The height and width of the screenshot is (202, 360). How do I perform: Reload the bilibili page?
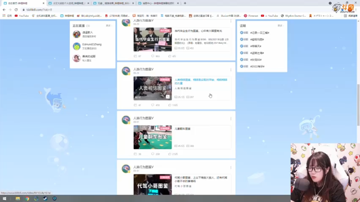[16, 10]
